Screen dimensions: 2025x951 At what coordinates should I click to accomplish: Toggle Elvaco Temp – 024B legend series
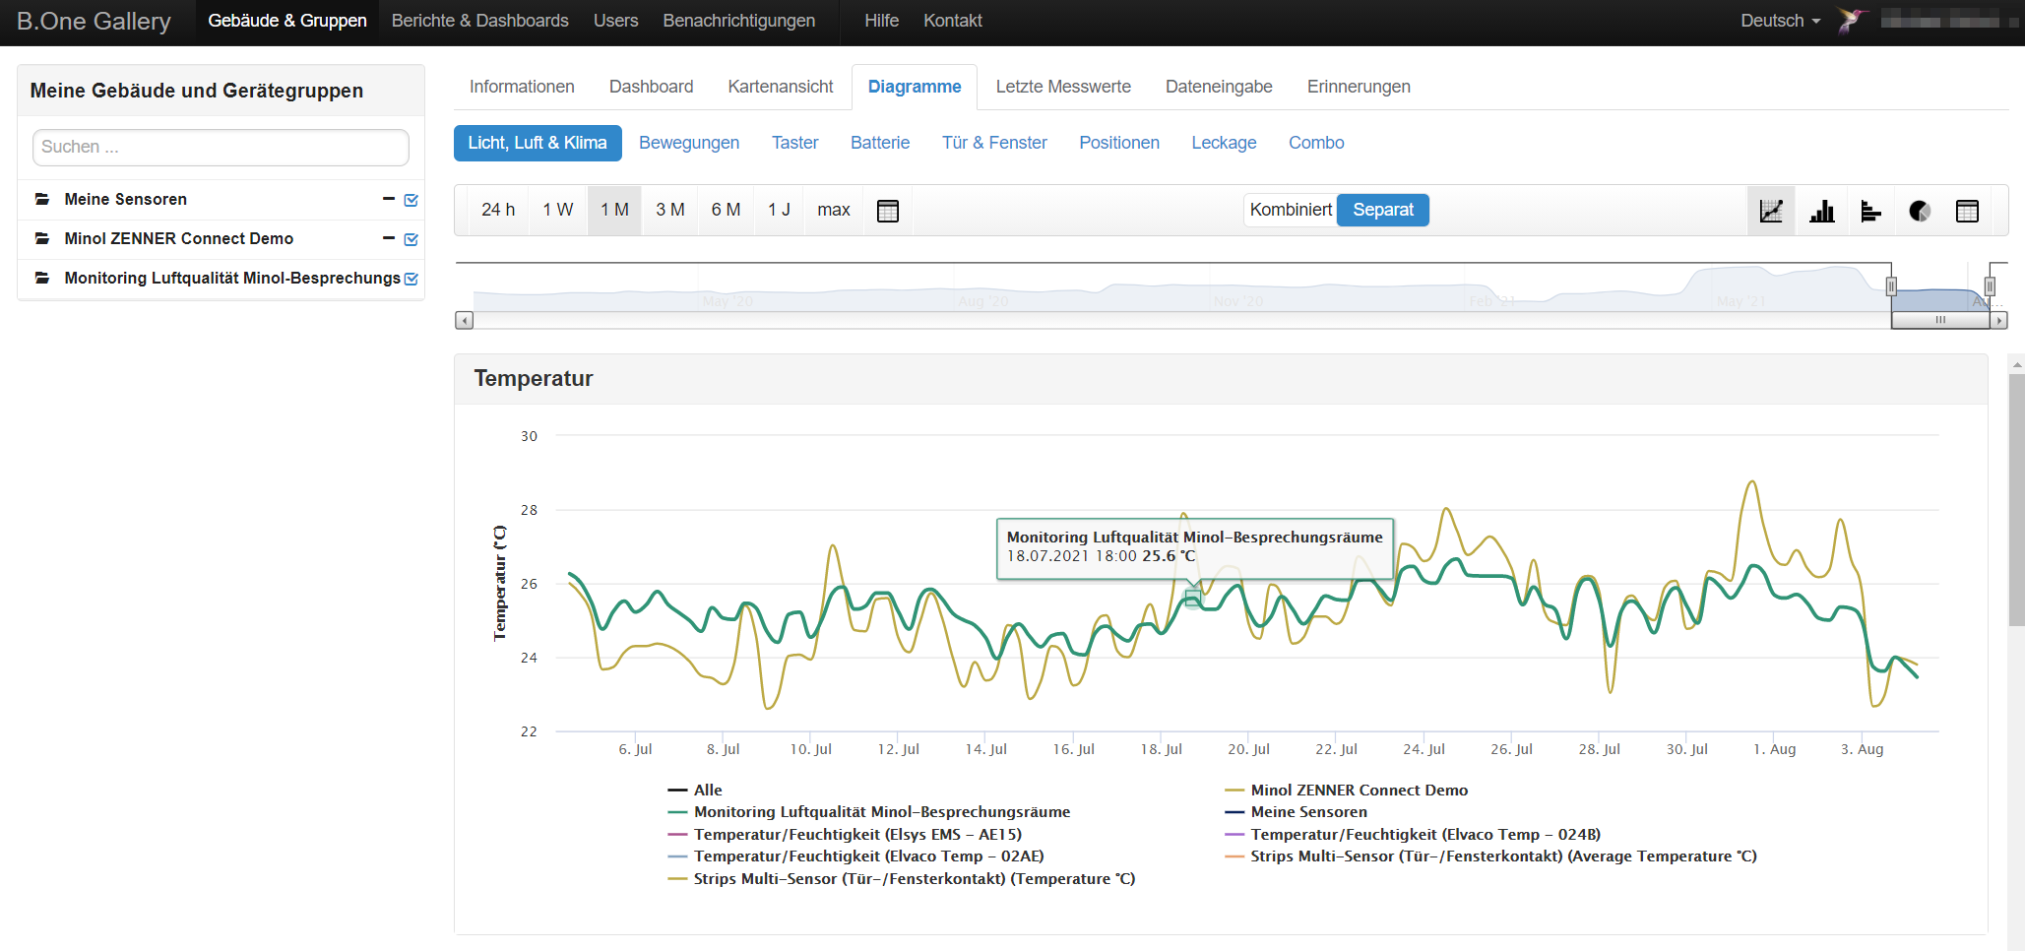point(1413,835)
